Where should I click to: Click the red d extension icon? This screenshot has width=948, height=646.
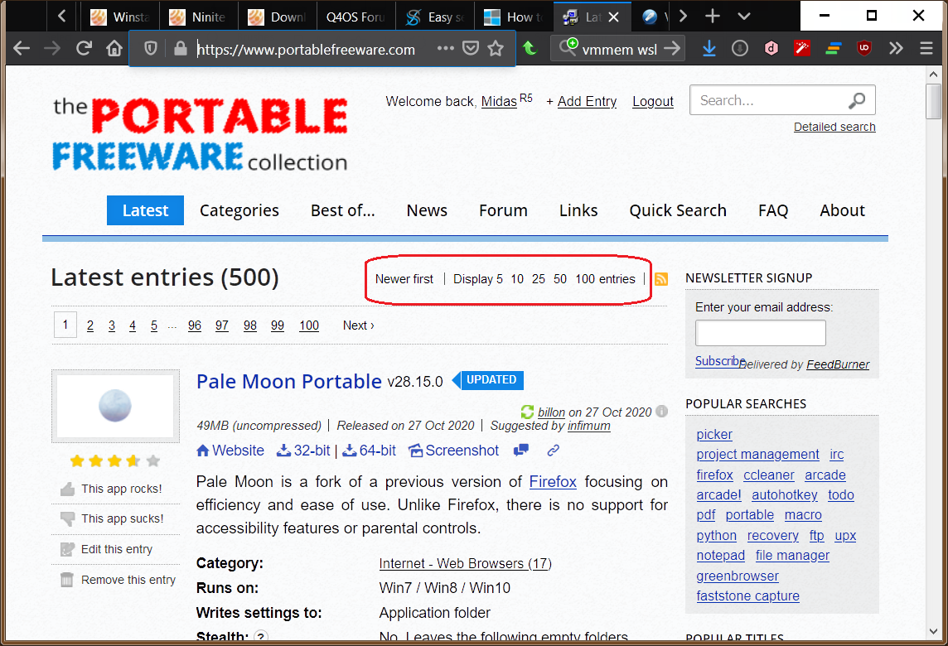pos(771,48)
